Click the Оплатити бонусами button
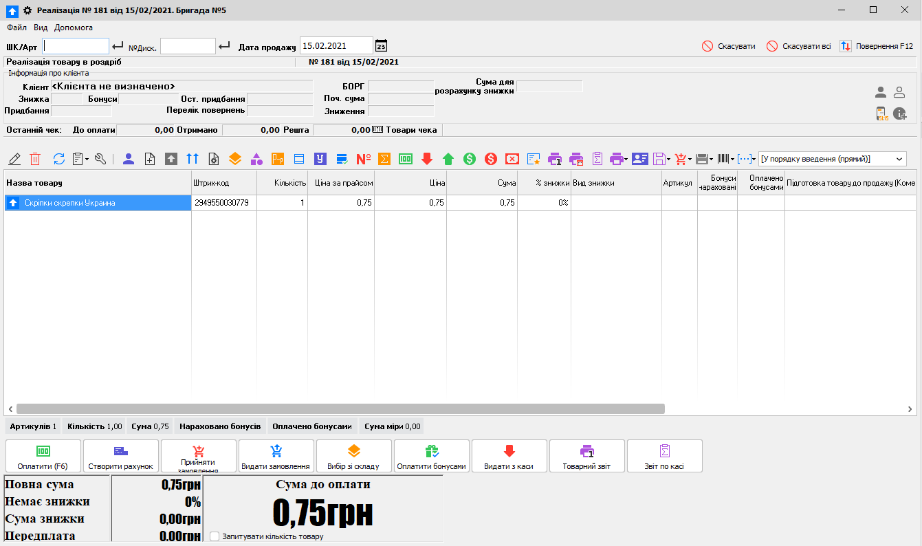Image resolution: width=922 pixels, height=546 pixels. pos(431,456)
